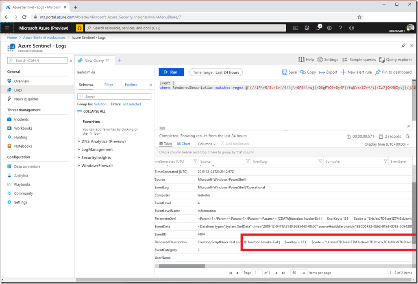Image resolution: width=418 pixels, height=284 pixels.
Task: Open the notifications bell icon
Action: click(318, 28)
